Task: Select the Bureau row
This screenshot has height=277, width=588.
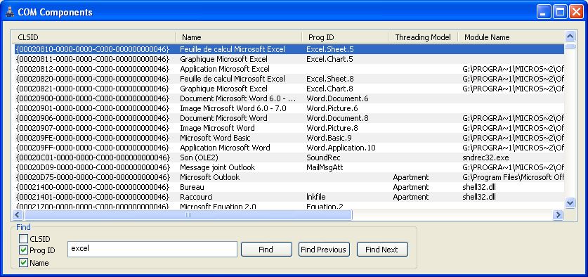Action: point(289,187)
